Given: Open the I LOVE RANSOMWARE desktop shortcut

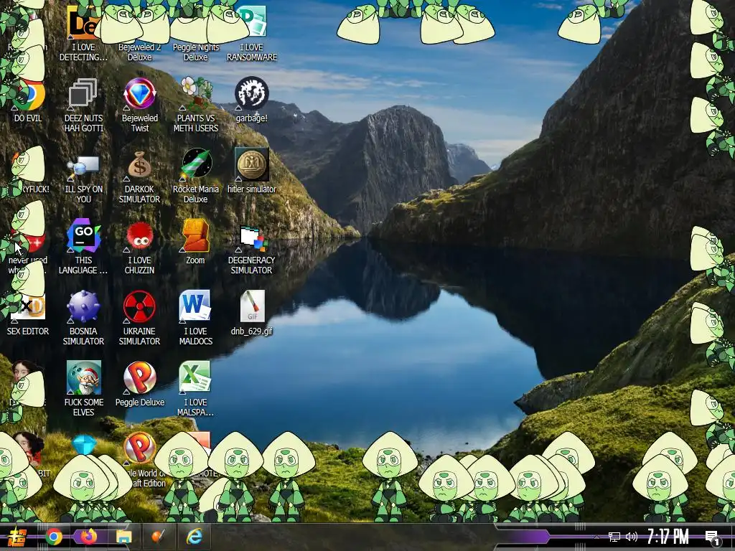Looking at the screenshot, I should pos(252,33).
